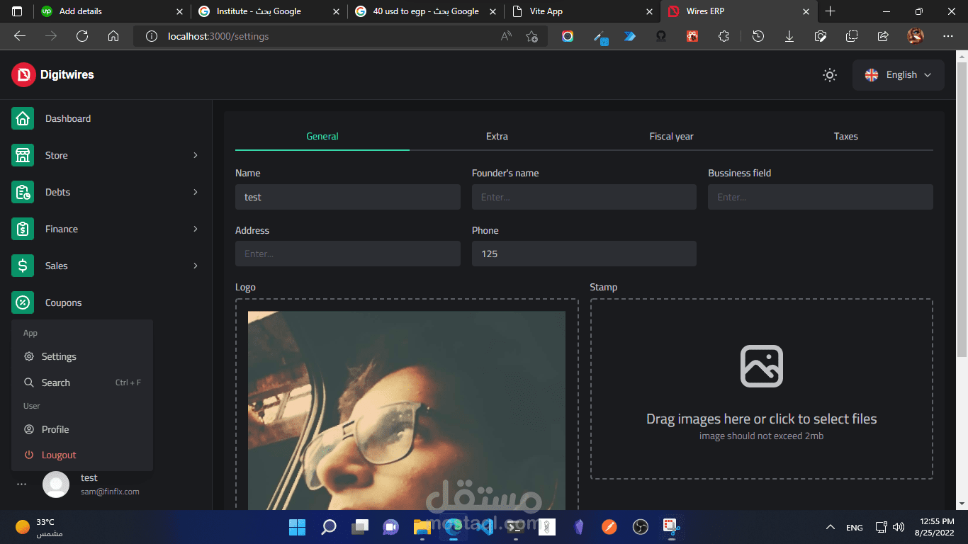Switch to the Extra tab
This screenshot has height=544, width=968.
[x=497, y=136]
